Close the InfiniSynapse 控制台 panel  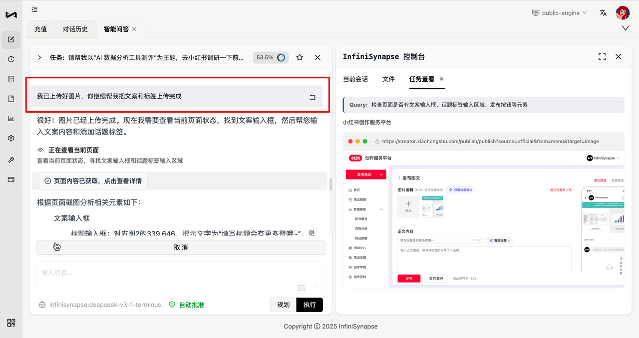pyautogui.click(x=619, y=57)
